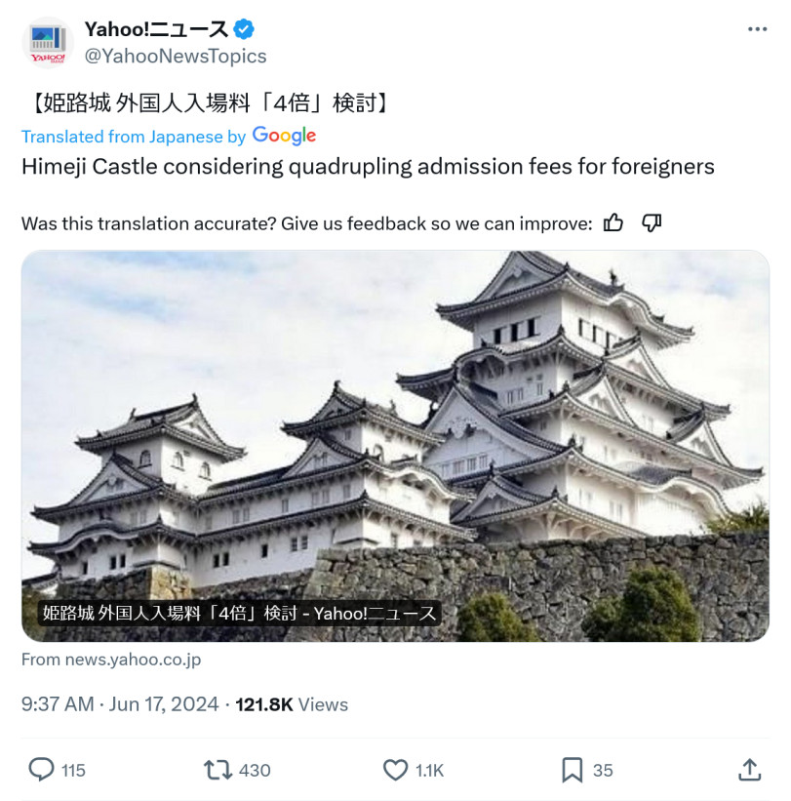Click the blue verified badge
Screen dimensions: 791x801
244,29
